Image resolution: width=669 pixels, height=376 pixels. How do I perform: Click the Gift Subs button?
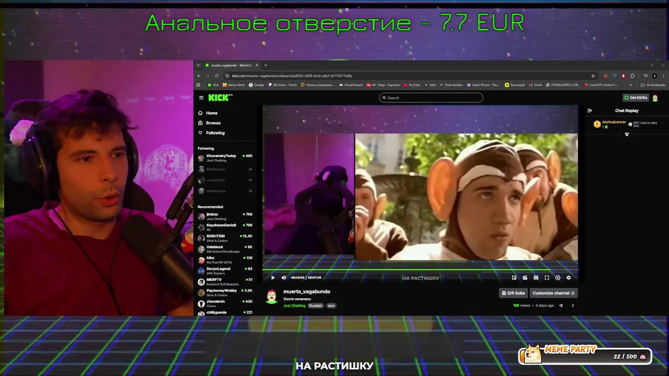tap(513, 293)
